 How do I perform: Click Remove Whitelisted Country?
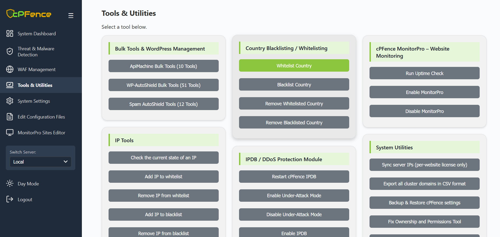point(294,103)
